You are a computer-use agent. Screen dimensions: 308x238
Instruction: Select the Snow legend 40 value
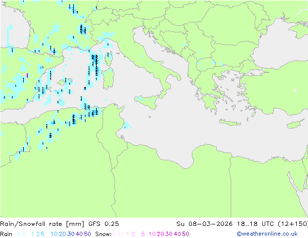(x=177, y=234)
